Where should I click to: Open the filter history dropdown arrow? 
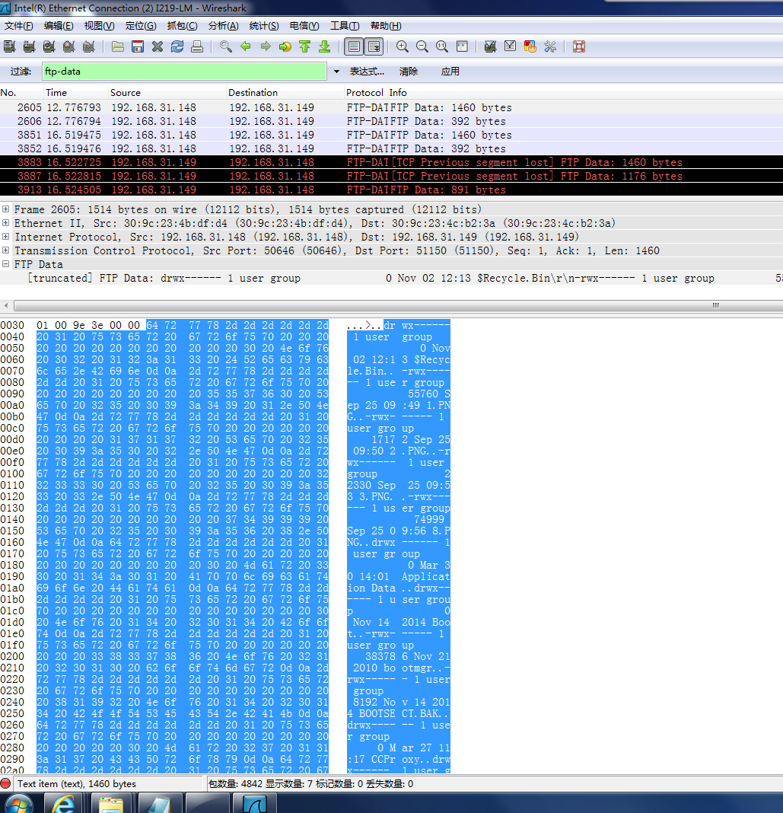click(336, 72)
